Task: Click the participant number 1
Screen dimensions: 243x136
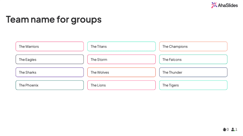Action: (x=236, y=129)
